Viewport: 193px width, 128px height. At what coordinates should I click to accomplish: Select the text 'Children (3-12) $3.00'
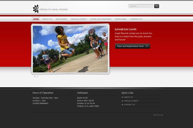(x=86, y=103)
